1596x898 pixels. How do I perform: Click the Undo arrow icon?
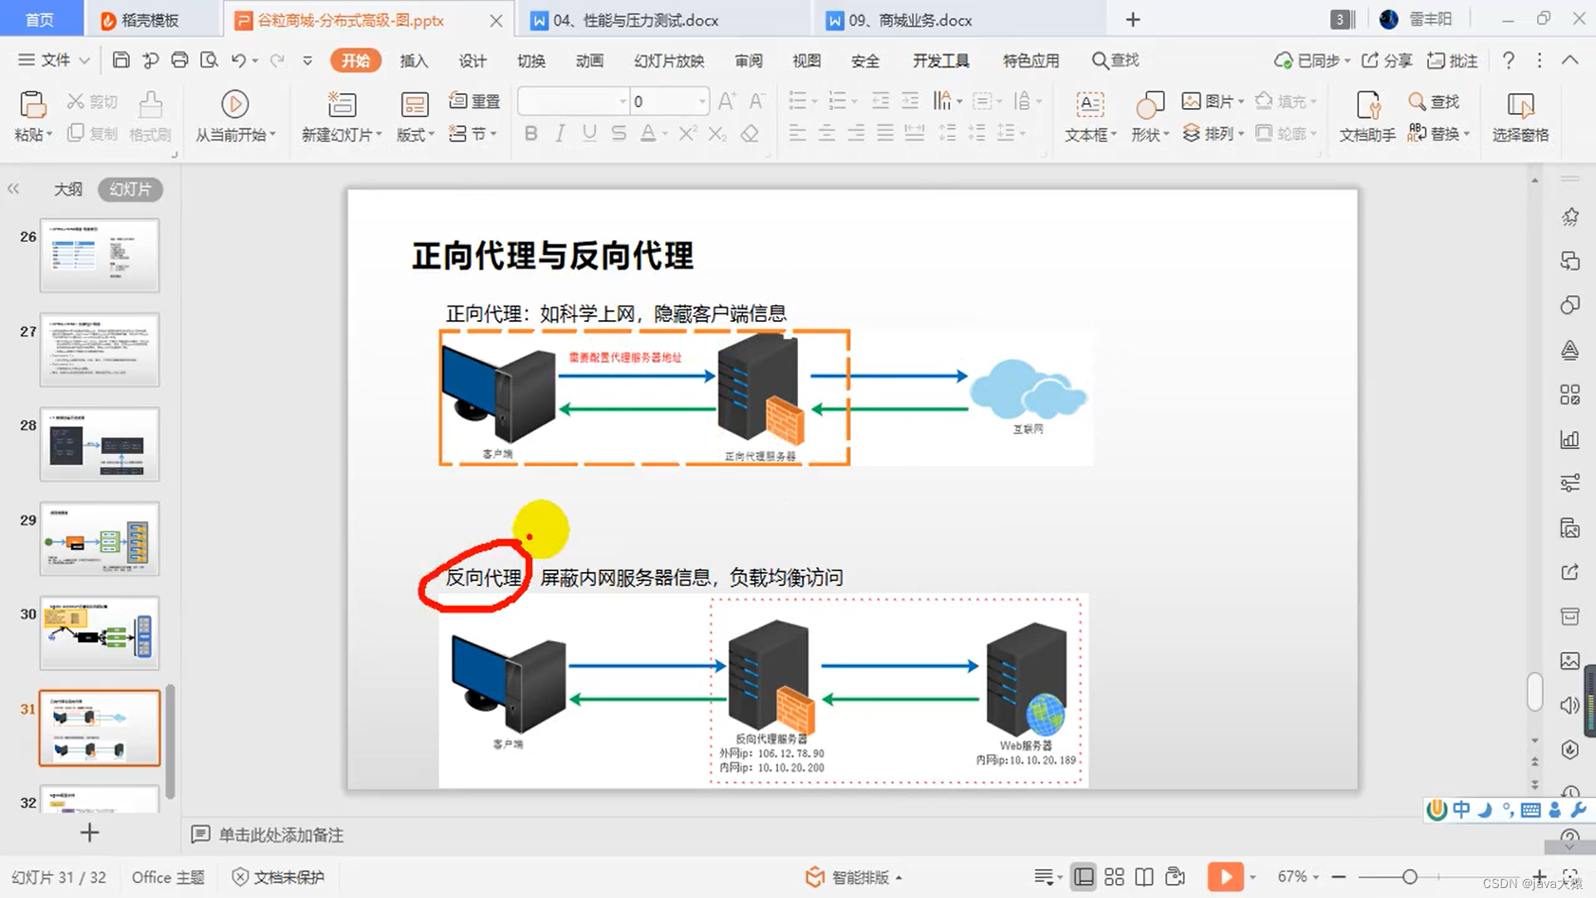[x=239, y=60]
